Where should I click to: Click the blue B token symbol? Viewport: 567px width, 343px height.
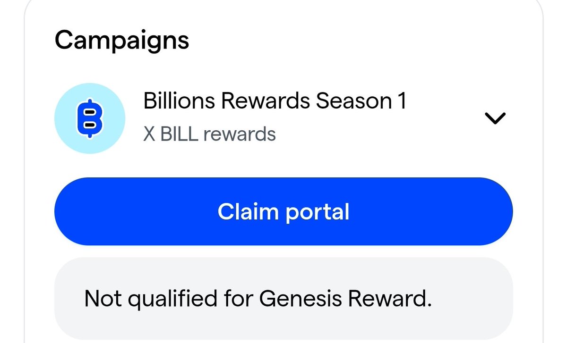tap(90, 118)
